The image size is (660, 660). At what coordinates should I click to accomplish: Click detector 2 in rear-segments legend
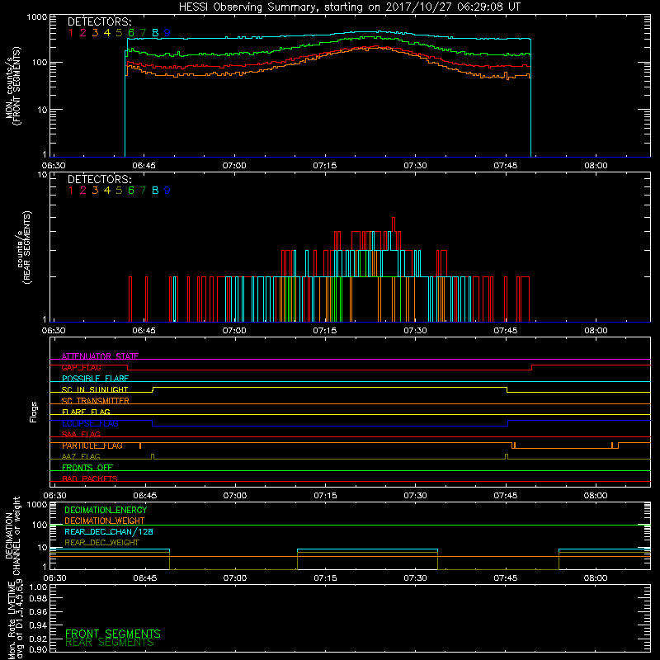pyautogui.click(x=83, y=191)
